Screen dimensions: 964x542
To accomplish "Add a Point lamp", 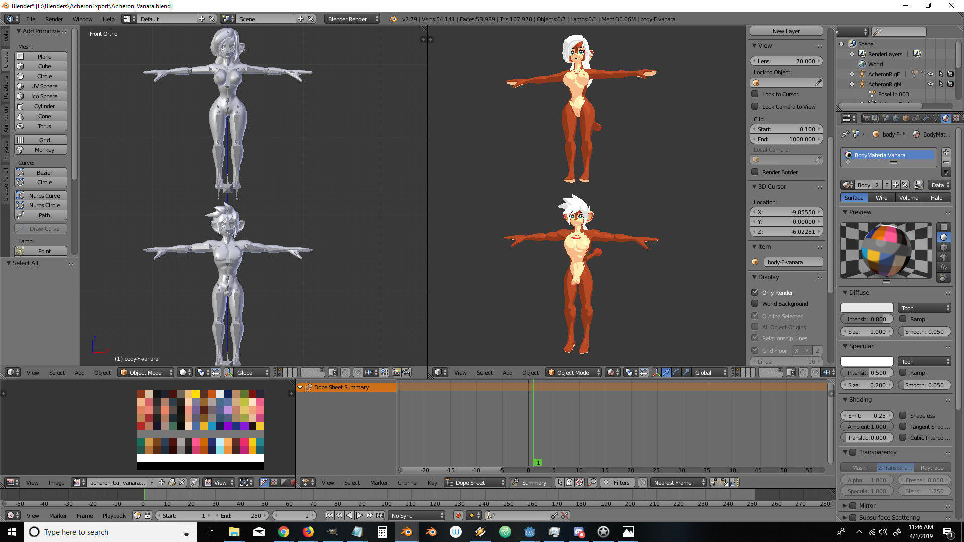I will tap(41, 251).
